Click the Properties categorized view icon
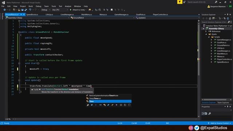233x131 pixels. [x=203, y=114]
